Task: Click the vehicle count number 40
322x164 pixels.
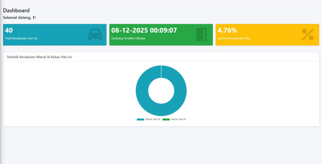Action: [9, 30]
